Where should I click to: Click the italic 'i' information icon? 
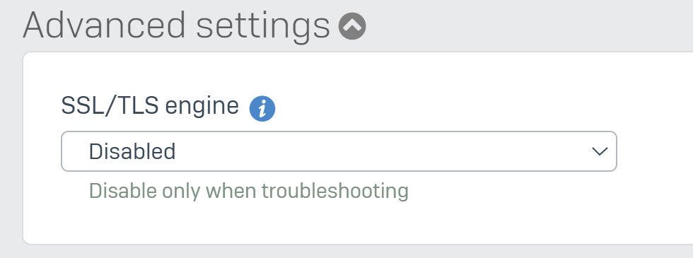262,108
